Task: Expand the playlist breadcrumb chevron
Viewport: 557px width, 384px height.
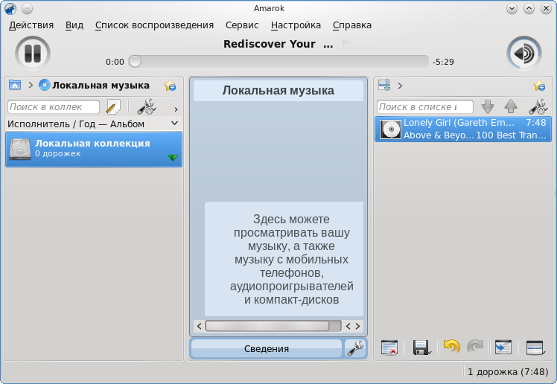Action: tap(400, 86)
